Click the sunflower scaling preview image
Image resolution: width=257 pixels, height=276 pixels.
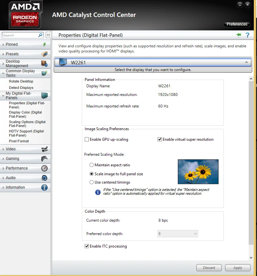point(198,172)
